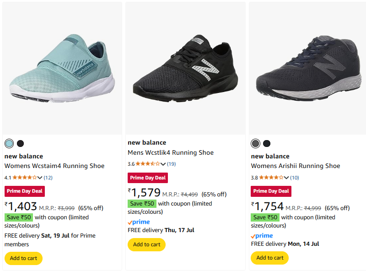The image size is (366, 271).
Task: Add Womens Wcstaim4 shoe to cart
Action: point(23,258)
